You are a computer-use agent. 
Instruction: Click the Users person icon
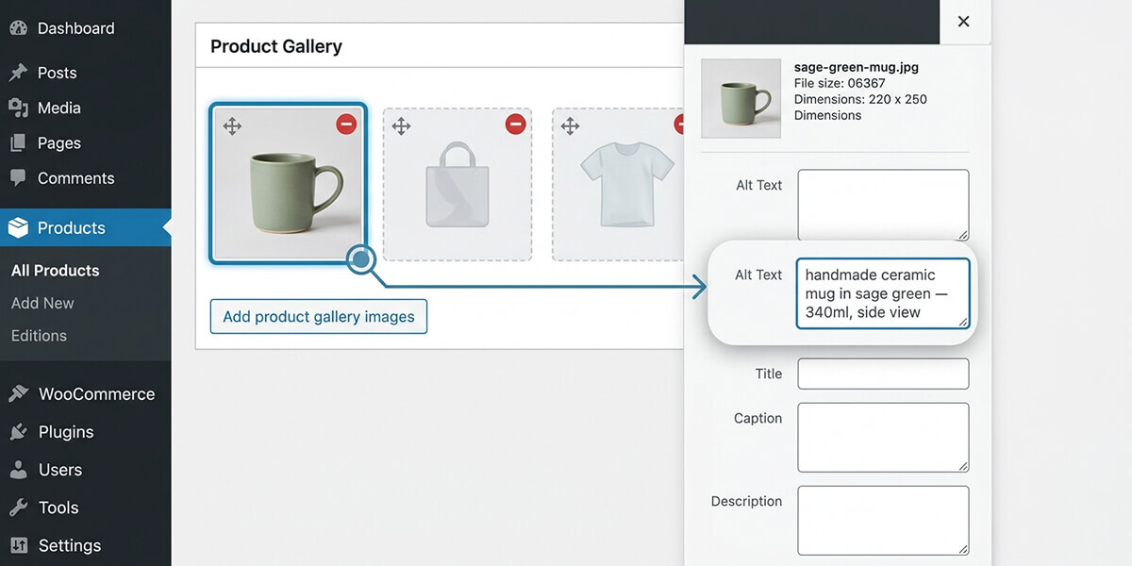(x=19, y=470)
